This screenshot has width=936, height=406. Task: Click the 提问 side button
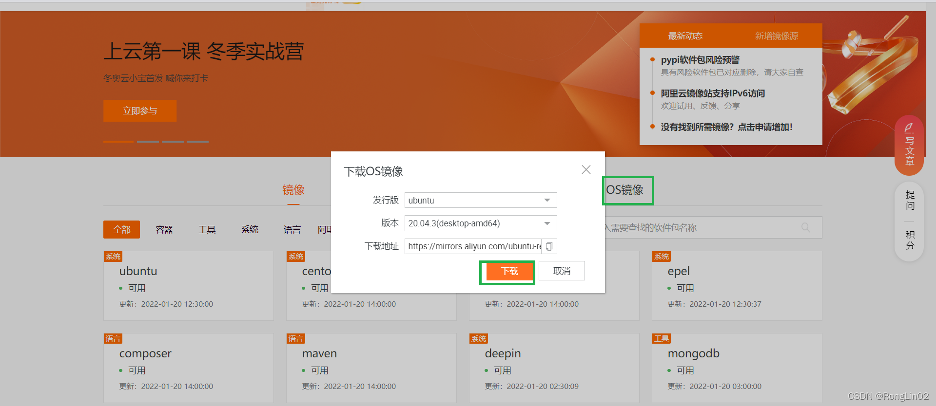910,200
